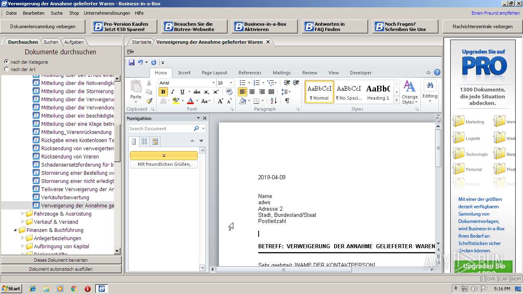Click the Word Help question mark icon
The image size is (523, 294).
coord(437,73)
